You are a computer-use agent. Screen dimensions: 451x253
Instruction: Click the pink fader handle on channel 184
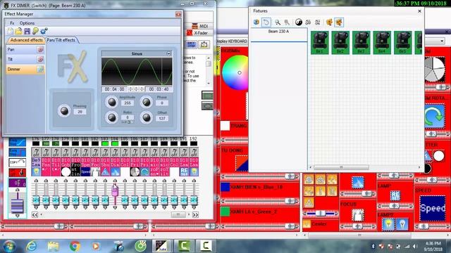(115, 190)
